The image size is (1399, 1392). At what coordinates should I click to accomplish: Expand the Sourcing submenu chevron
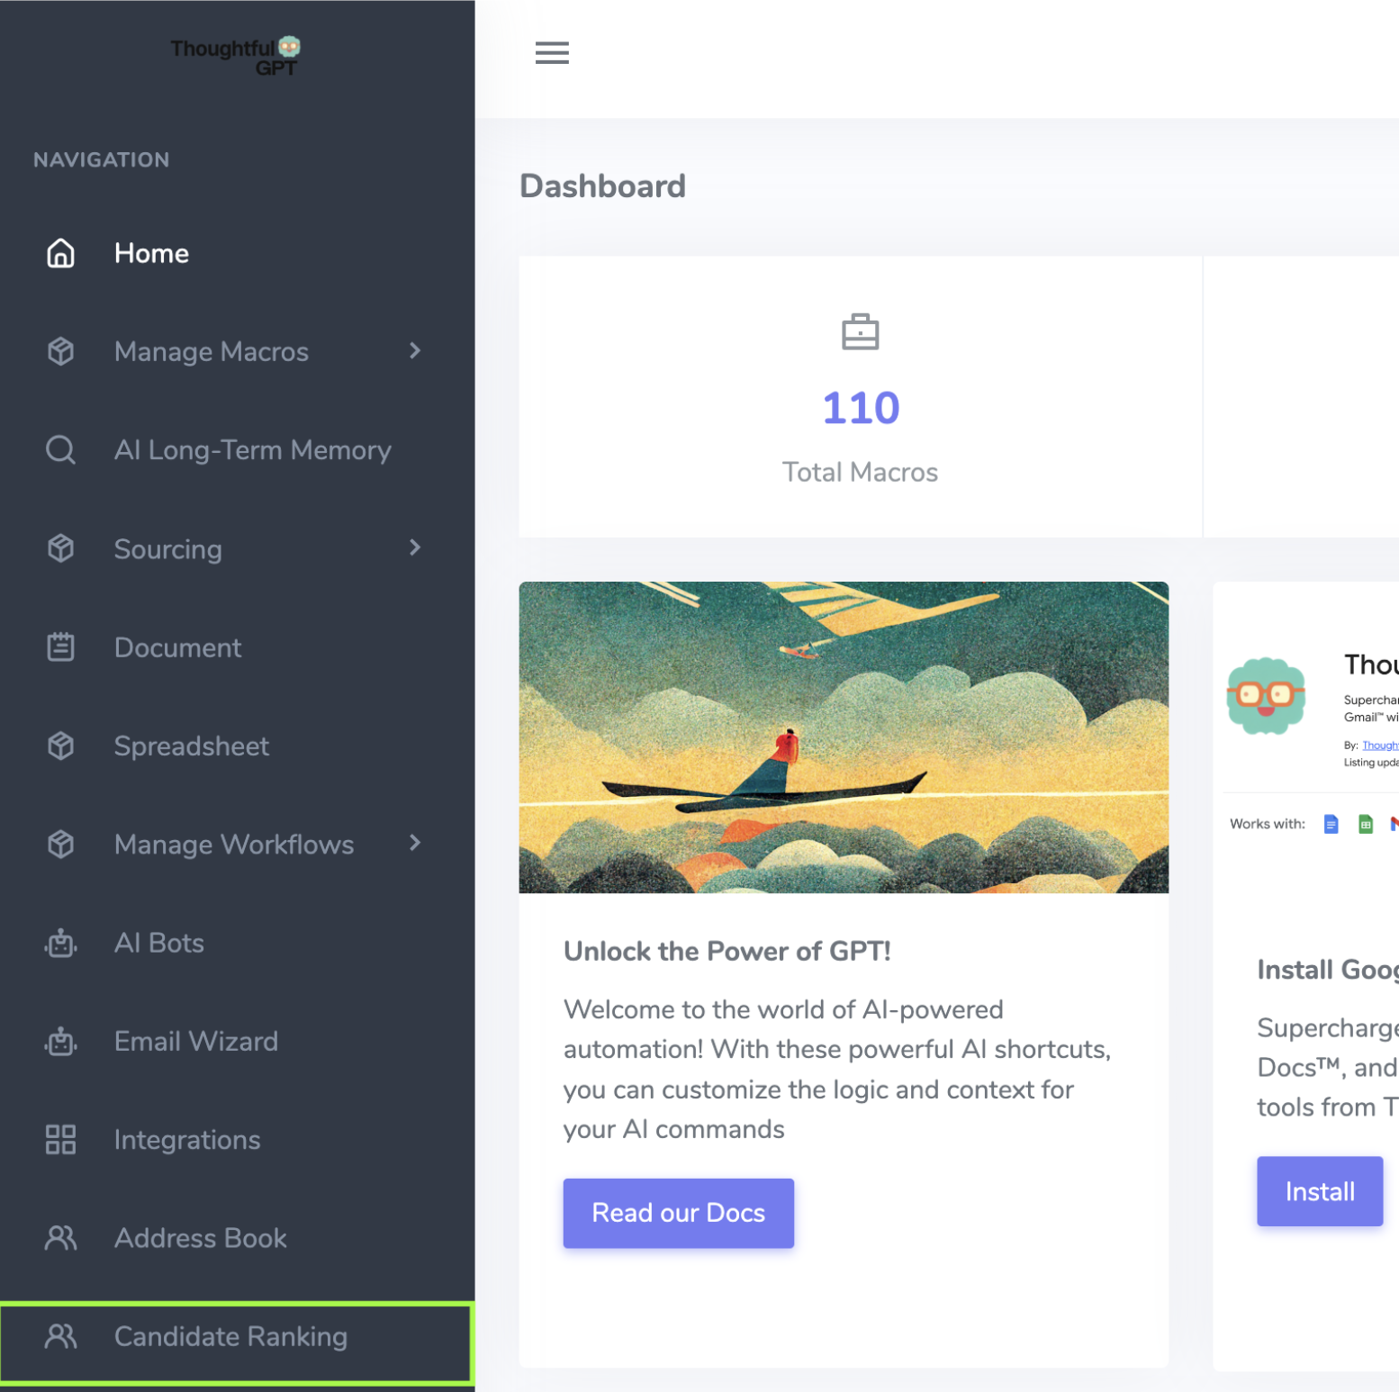coord(415,547)
